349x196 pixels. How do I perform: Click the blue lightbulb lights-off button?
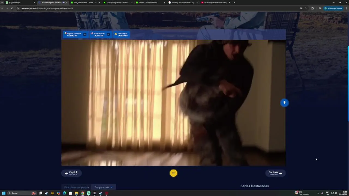[x=284, y=103]
